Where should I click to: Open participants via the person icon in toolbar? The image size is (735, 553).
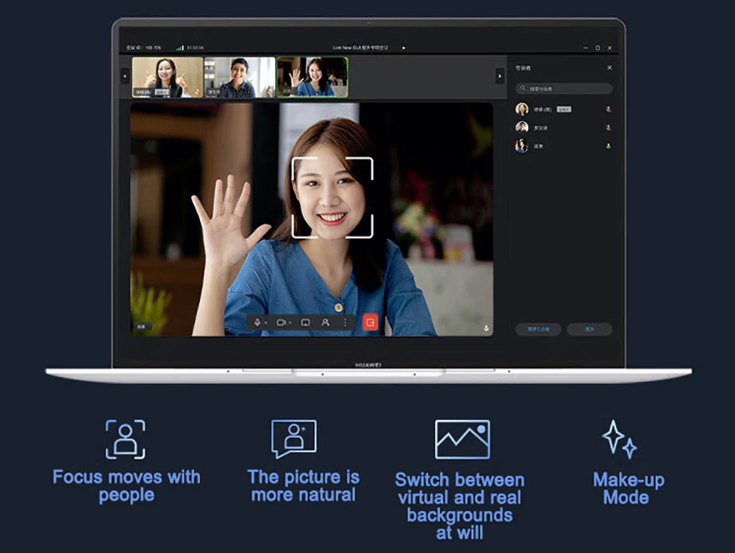click(x=325, y=322)
